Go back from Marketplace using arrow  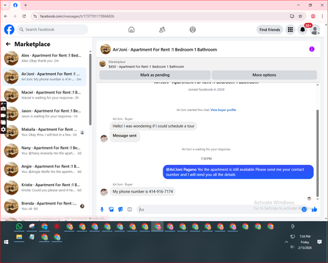(8, 44)
